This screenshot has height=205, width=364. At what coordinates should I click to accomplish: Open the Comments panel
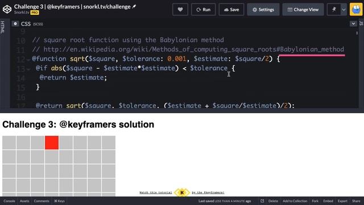pyautogui.click(x=42, y=201)
